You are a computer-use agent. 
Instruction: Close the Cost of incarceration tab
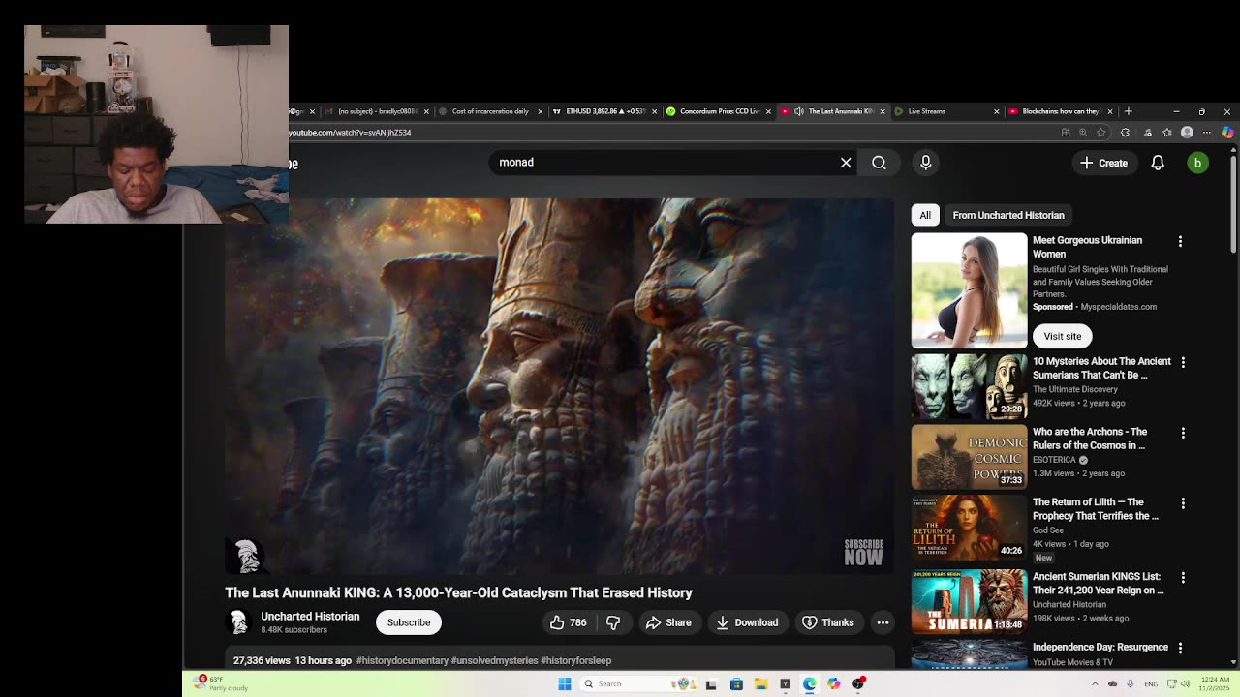[x=540, y=111]
